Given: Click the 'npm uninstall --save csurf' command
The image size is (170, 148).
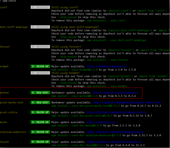Looking at the screenshot, I should coord(106,20).
